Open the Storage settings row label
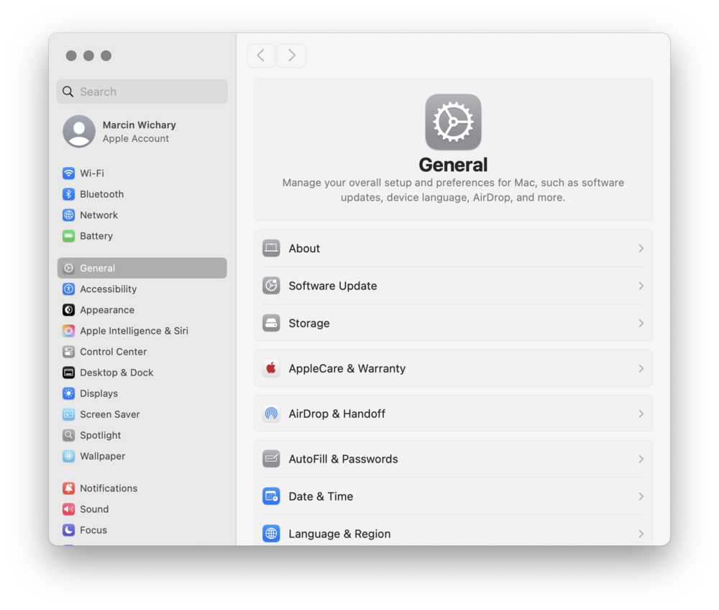The image size is (719, 610). point(309,324)
